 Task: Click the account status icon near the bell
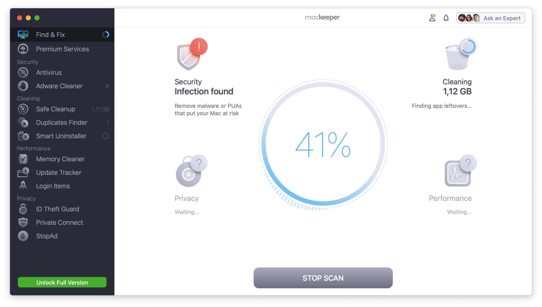tap(432, 18)
